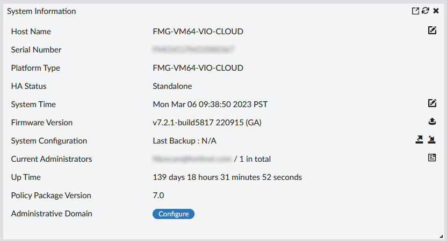Edit the System Time setting
This screenshot has height=241, width=447.
tap(432, 103)
